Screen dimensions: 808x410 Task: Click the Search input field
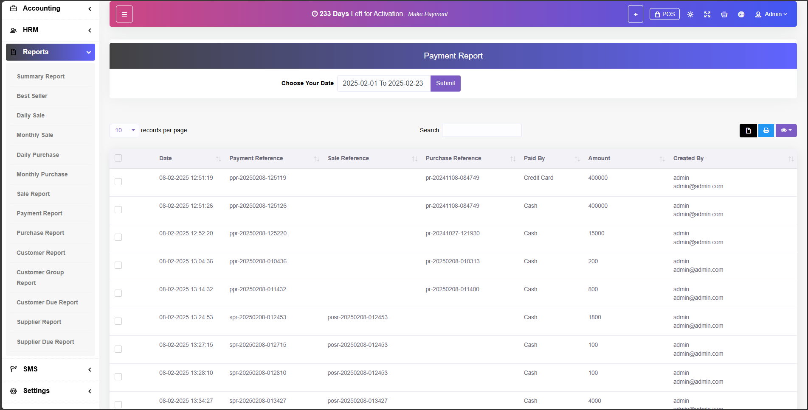(x=481, y=131)
